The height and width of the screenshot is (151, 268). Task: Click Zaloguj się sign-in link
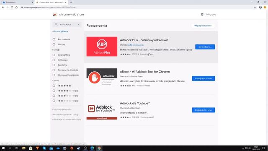pyautogui.click(x=211, y=15)
